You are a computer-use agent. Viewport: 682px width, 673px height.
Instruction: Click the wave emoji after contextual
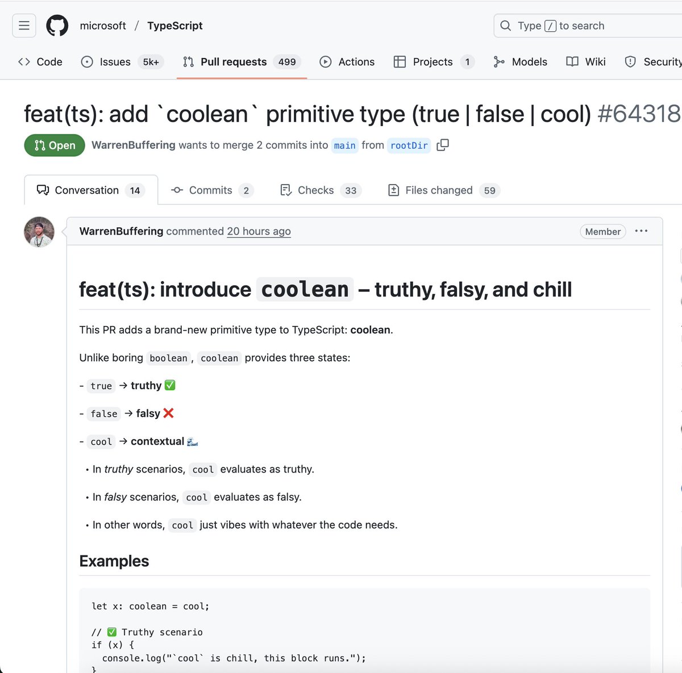click(x=193, y=441)
